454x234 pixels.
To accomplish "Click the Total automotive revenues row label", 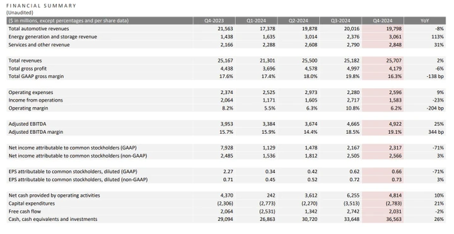I will [x=39, y=28].
